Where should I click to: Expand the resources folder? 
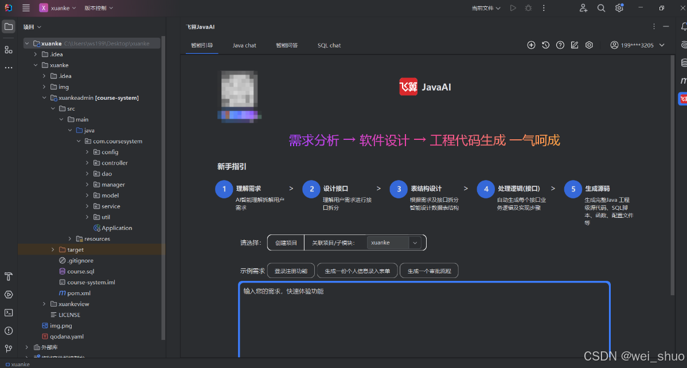tap(69, 239)
